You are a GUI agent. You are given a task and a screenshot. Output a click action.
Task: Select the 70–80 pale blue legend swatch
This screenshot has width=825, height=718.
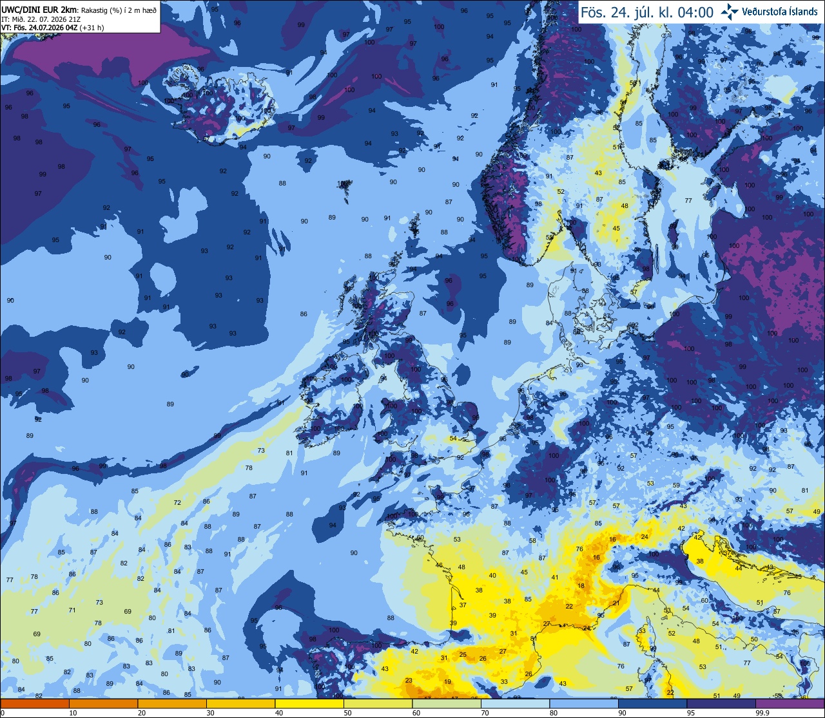click(515, 703)
